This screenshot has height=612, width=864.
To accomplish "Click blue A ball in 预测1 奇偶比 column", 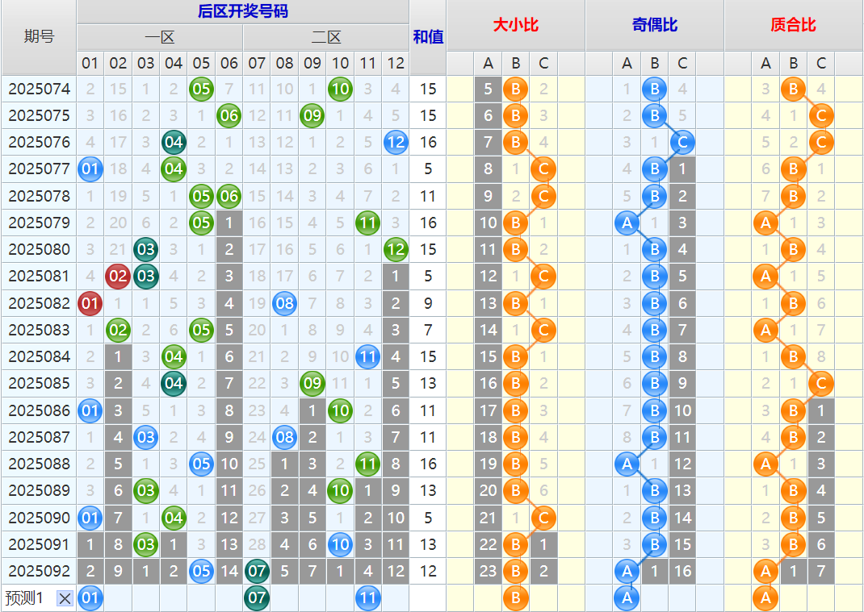I will (x=627, y=597).
